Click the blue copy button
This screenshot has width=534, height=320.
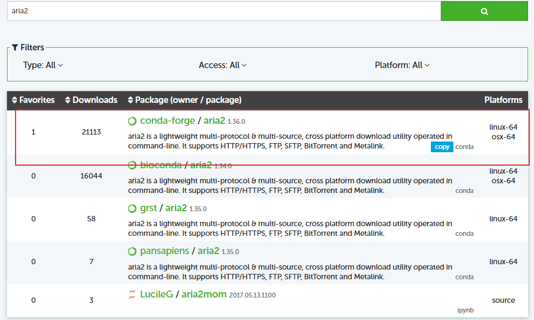click(x=442, y=147)
